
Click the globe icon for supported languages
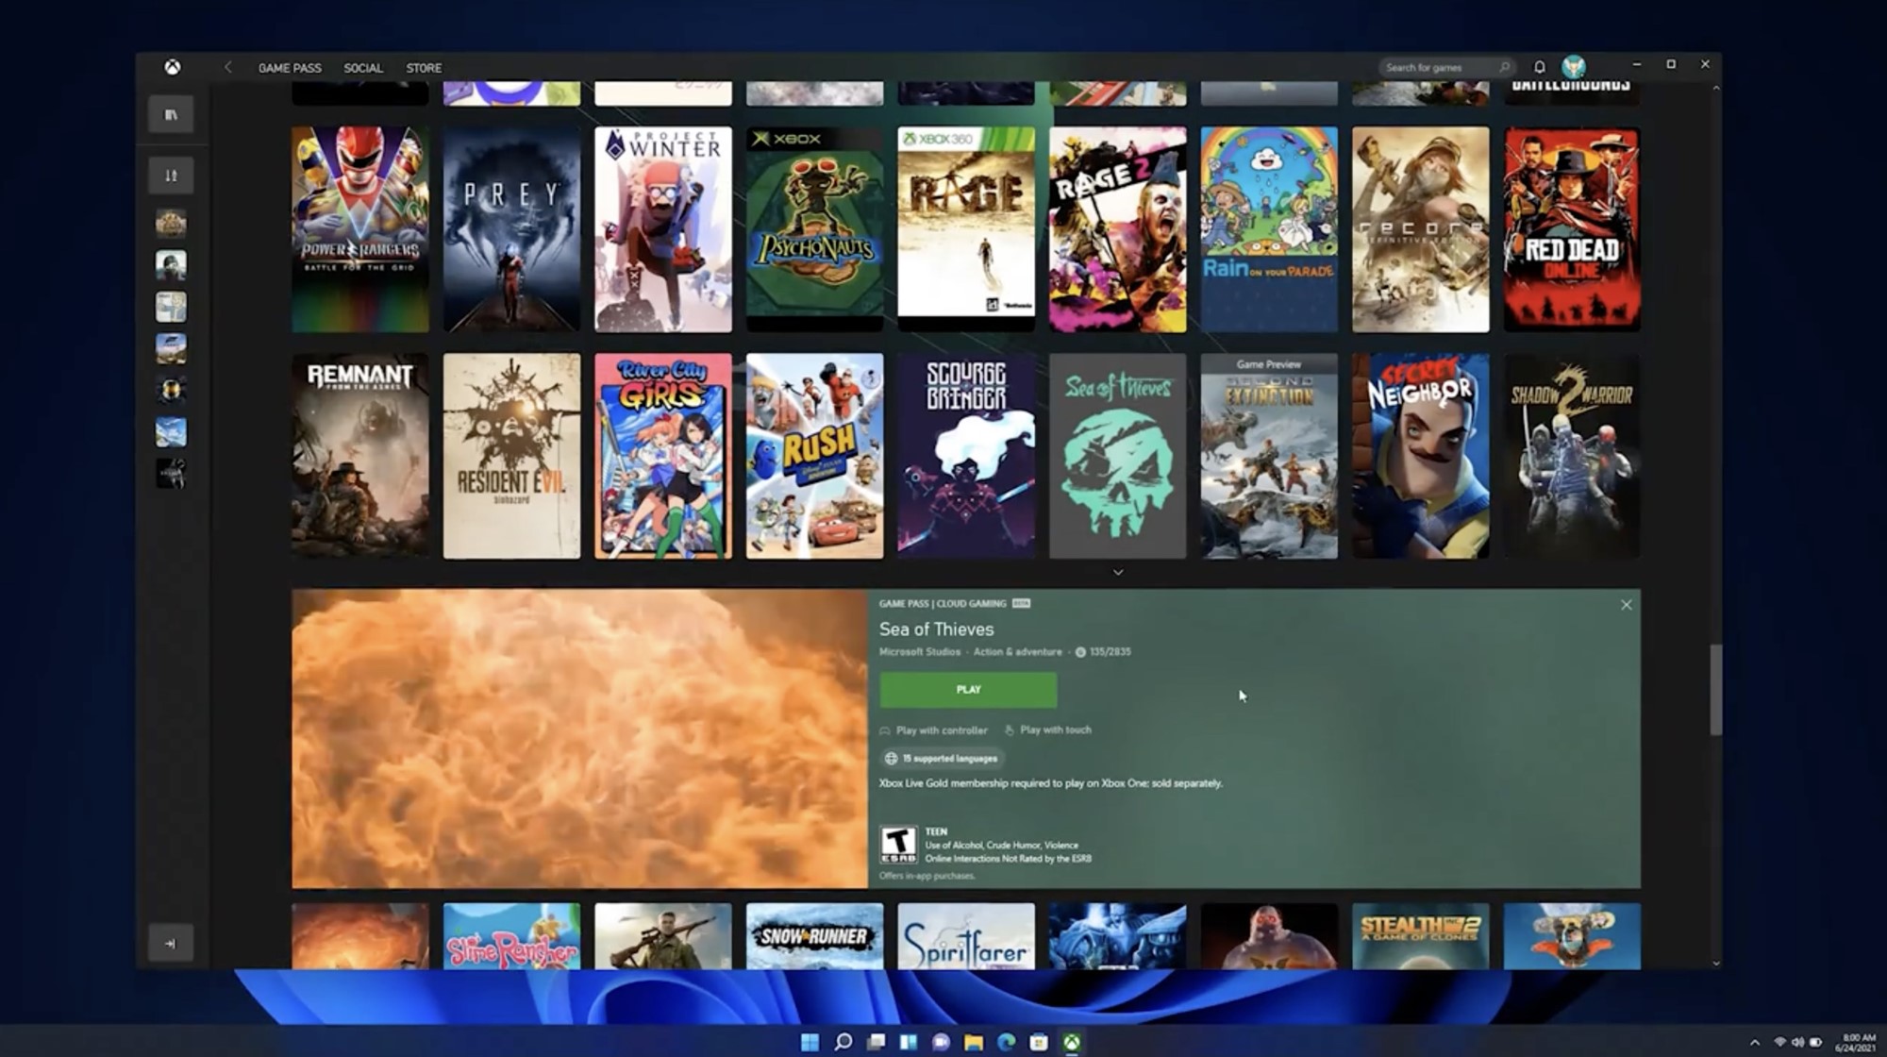pos(891,758)
